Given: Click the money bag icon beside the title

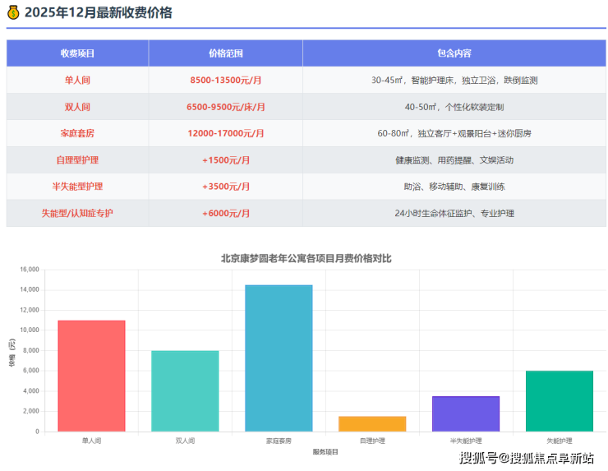Looking at the screenshot, I should (13, 12).
